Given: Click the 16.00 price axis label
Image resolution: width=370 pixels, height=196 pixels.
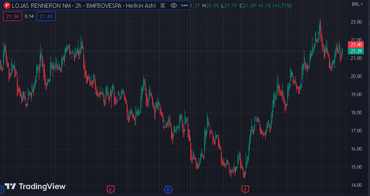Looking at the screenshot, I should (x=356, y=149).
